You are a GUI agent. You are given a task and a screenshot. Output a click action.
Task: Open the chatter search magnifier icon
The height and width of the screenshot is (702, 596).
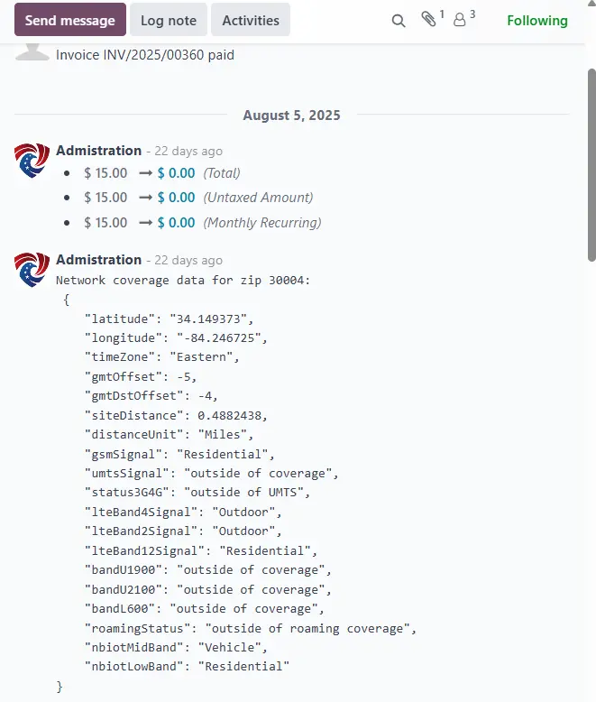pos(399,21)
